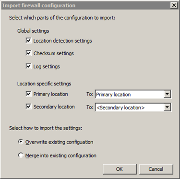The height and width of the screenshot is (179, 180).
Task: Toggle the Checksum settings checkbox
Action: point(28,53)
